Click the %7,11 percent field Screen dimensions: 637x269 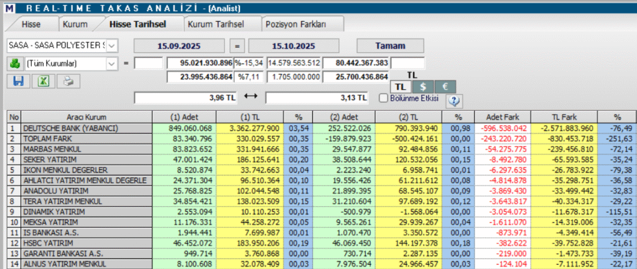[x=249, y=77]
